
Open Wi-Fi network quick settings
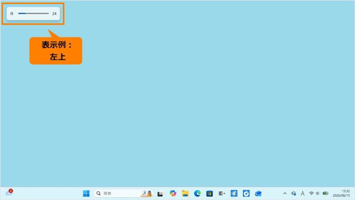(x=311, y=193)
